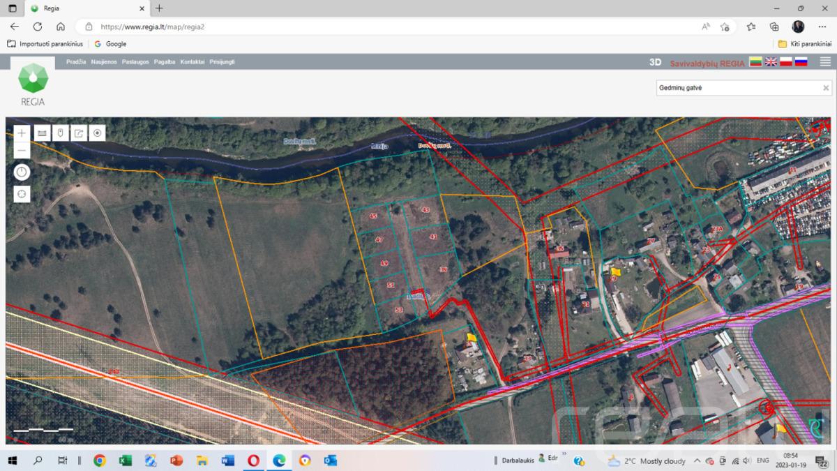Reset map rotation with compass button

point(22,172)
